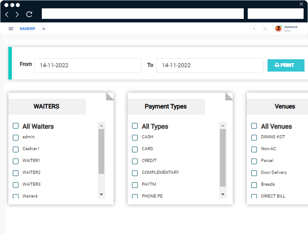
Task: Reload the page with refresh icon
Action: tap(29, 14)
